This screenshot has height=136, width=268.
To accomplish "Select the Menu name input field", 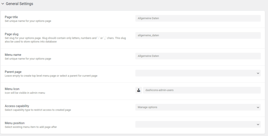I will point(198,56).
